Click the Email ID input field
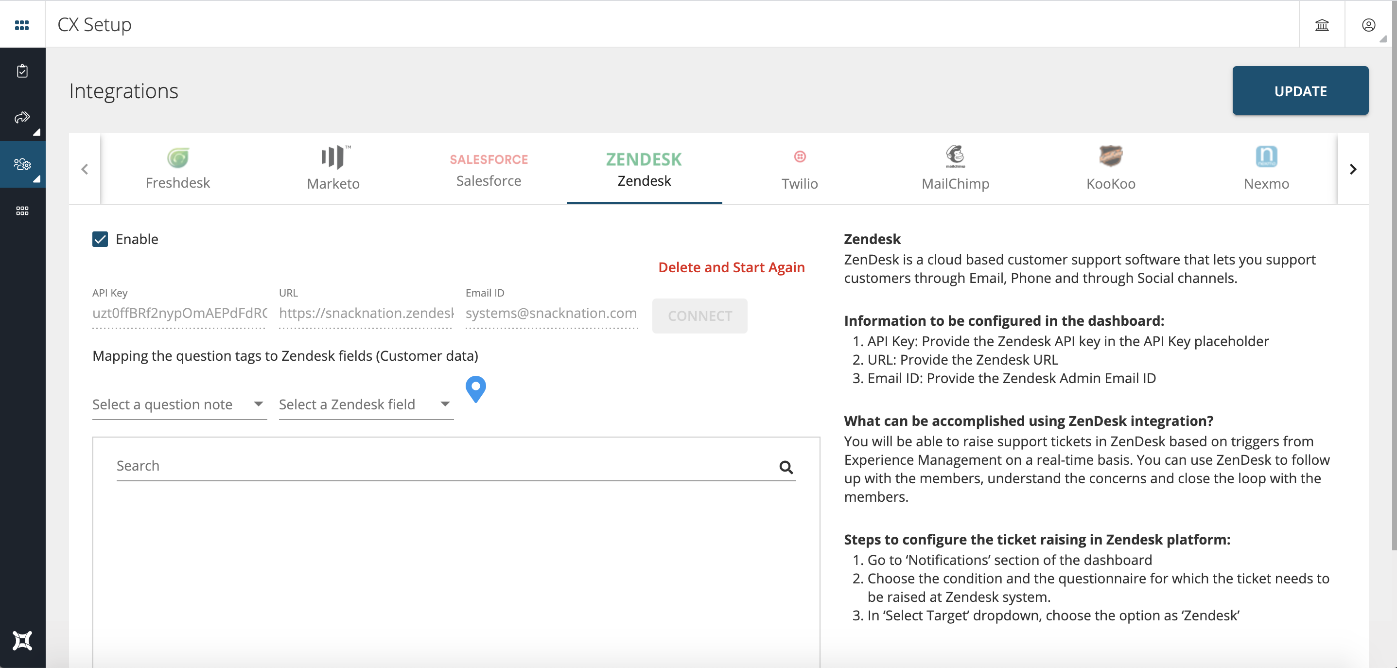Screen dimensions: 1397x668 [552, 314]
